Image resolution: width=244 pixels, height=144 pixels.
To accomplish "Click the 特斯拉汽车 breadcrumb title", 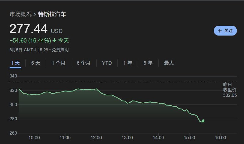I will tap(52, 14).
